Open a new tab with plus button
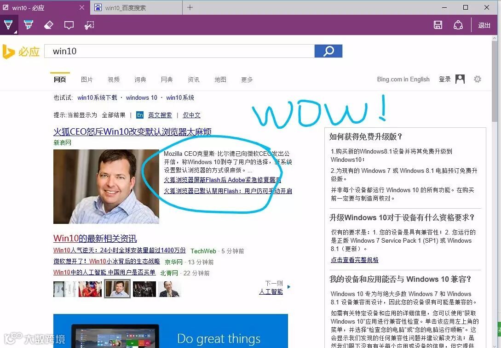The height and width of the screenshot is (348, 501). coord(190,7)
